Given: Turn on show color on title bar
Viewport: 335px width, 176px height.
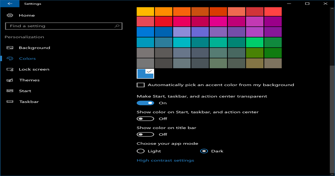Looking at the screenshot, I should pyautogui.click(x=145, y=134).
